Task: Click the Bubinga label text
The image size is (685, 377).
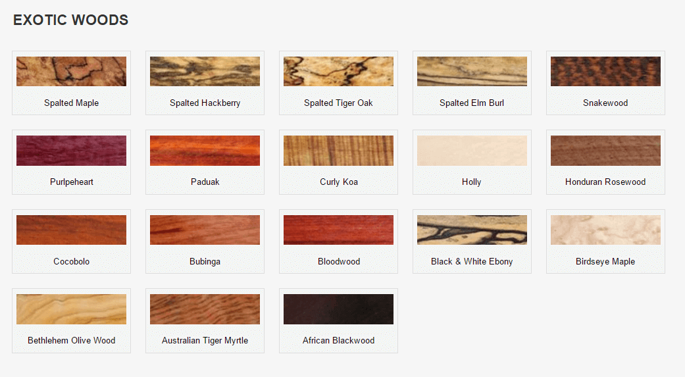Action: [x=205, y=261]
